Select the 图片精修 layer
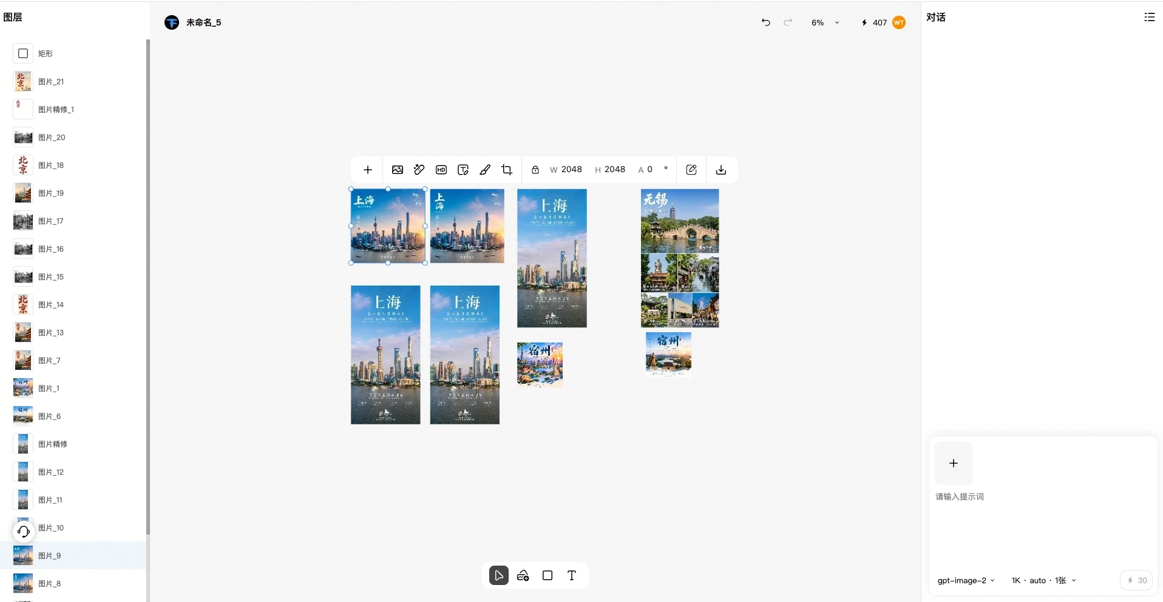Image resolution: width=1163 pixels, height=602 pixels. (x=73, y=444)
